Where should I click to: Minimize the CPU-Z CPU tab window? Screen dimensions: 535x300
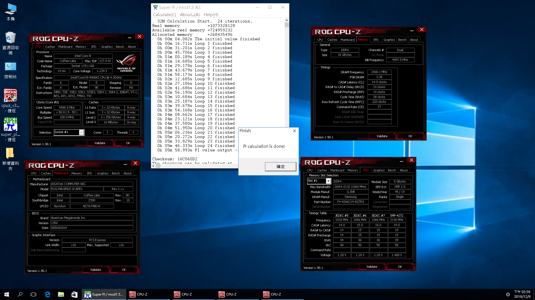tap(130, 37)
